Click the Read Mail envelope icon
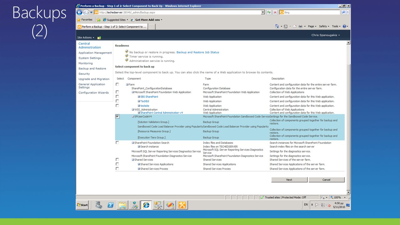Screen dimensions: 400x225 pyautogui.click(x=295, y=27)
